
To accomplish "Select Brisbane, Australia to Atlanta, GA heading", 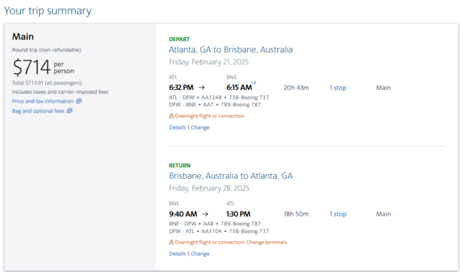I will (231, 175).
